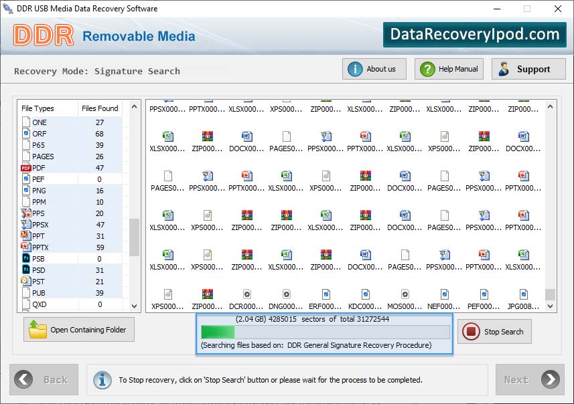Click the file types list scrollbar thumb
This screenshot has width=574, height=404.
coord(135,237)
